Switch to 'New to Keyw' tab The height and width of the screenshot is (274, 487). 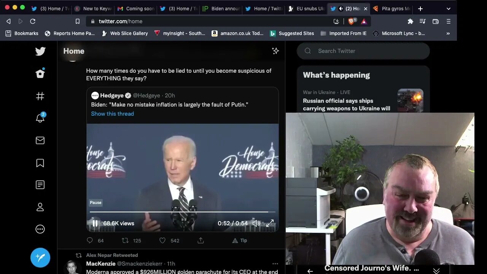(92, 8)
